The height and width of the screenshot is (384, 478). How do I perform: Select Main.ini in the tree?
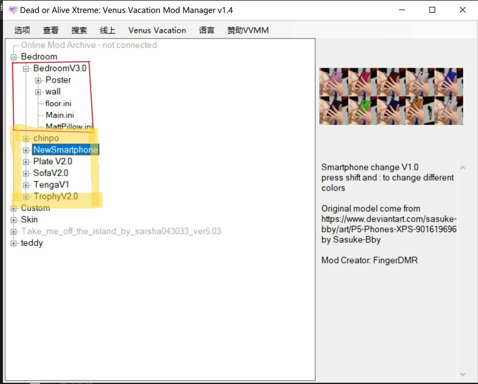(x=60, y=115)
